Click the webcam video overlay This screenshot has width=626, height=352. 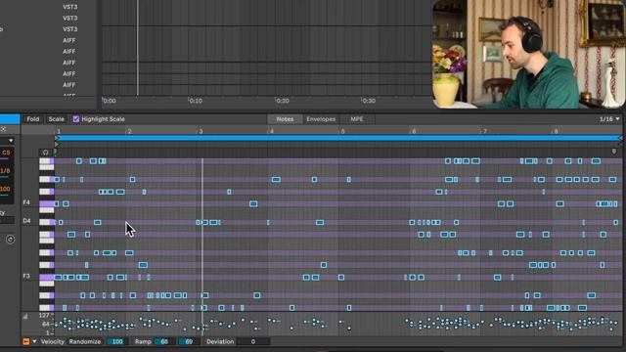point(528,54)
